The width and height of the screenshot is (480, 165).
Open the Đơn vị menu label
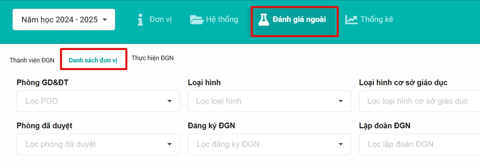(x=160, y=20)
